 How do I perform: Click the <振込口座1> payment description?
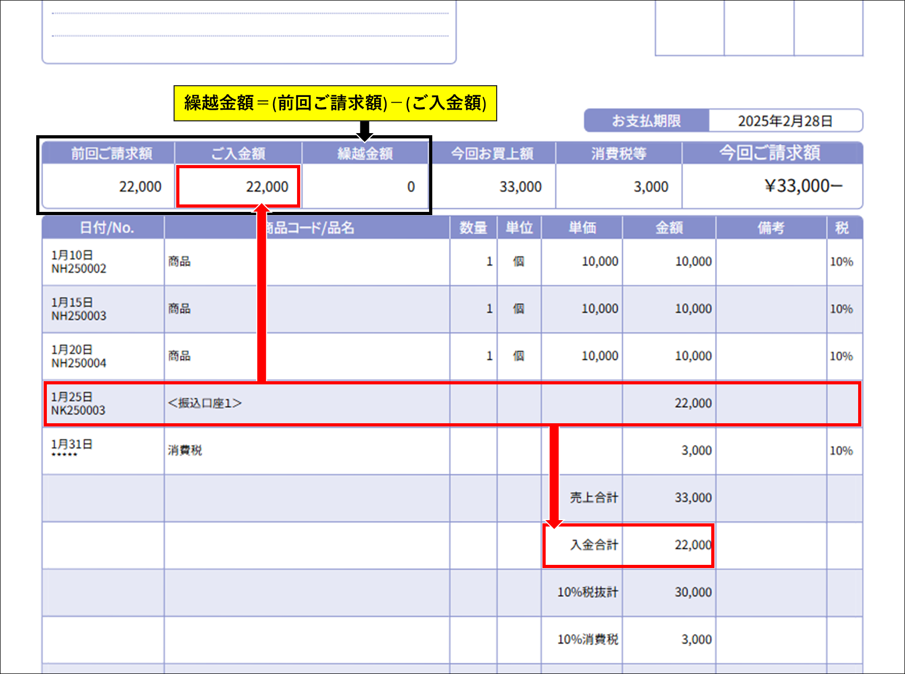click(x=205, y=404)
